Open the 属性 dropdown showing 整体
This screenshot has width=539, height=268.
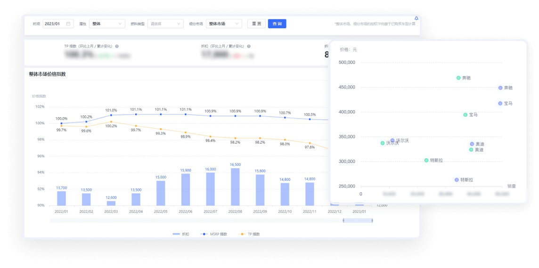[107, 24]
